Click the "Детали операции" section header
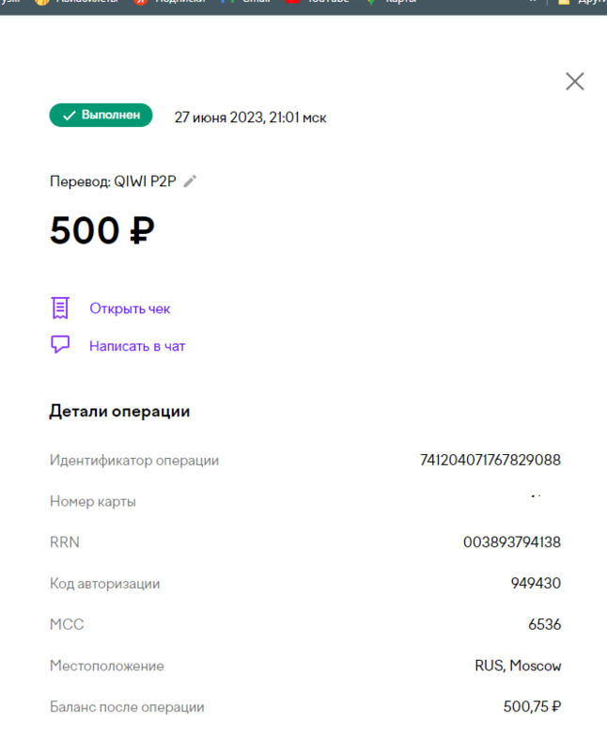 point(119,411)
